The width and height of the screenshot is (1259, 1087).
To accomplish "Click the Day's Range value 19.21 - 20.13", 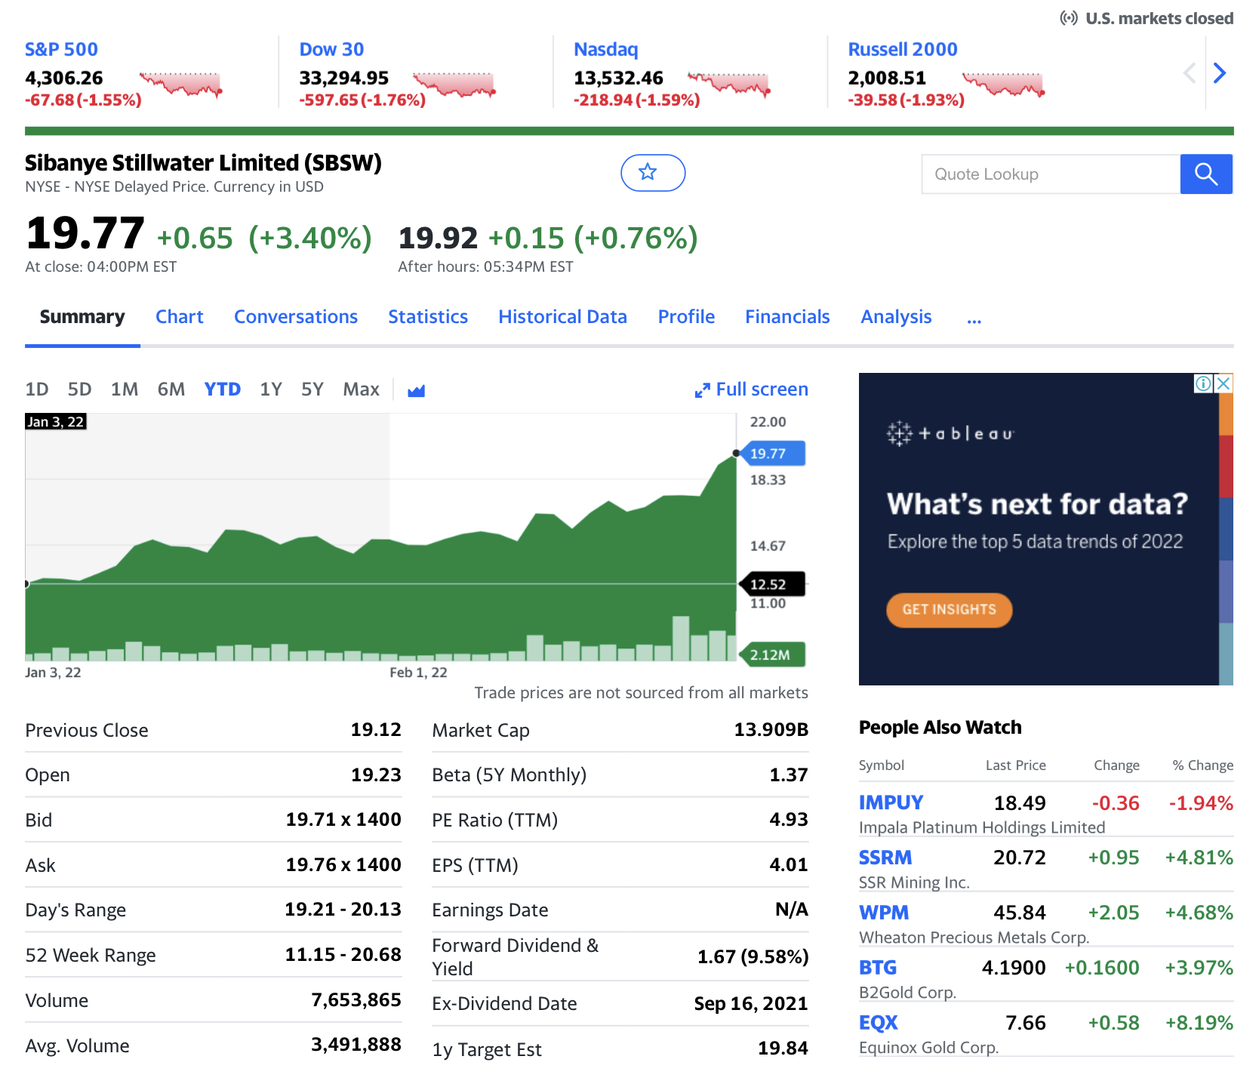I will click(343, 909).
